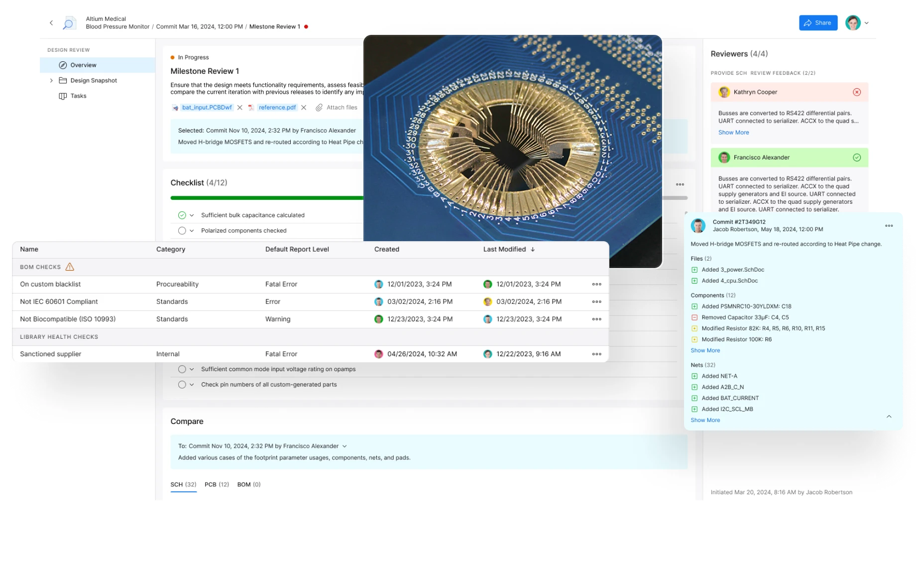Open the reference.pdf attachment
The height and width of the screenshot is (566, 916).
click(277, 108)
